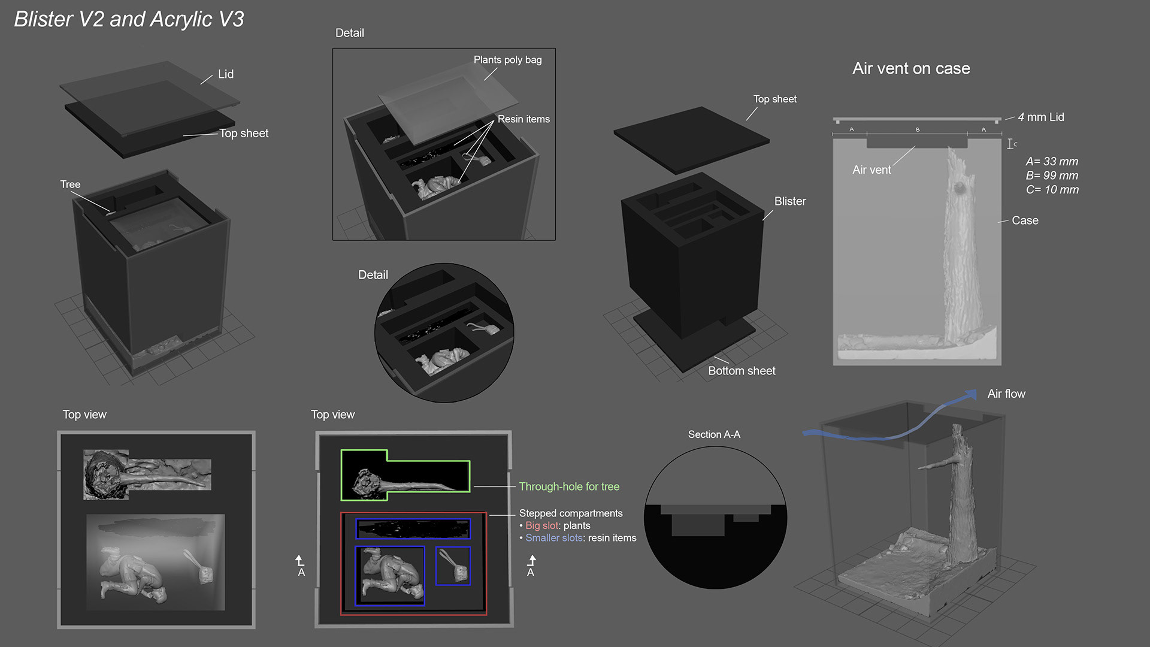Click the 'Plants poly bag' label
Screen dimensions: 1150x647
click(507, 60)
